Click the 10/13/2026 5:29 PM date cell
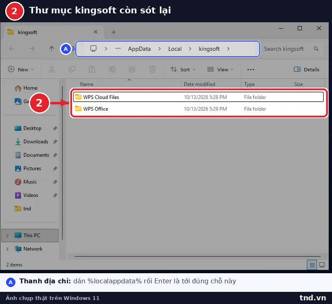The image size is (332, 304). [205, 109]
